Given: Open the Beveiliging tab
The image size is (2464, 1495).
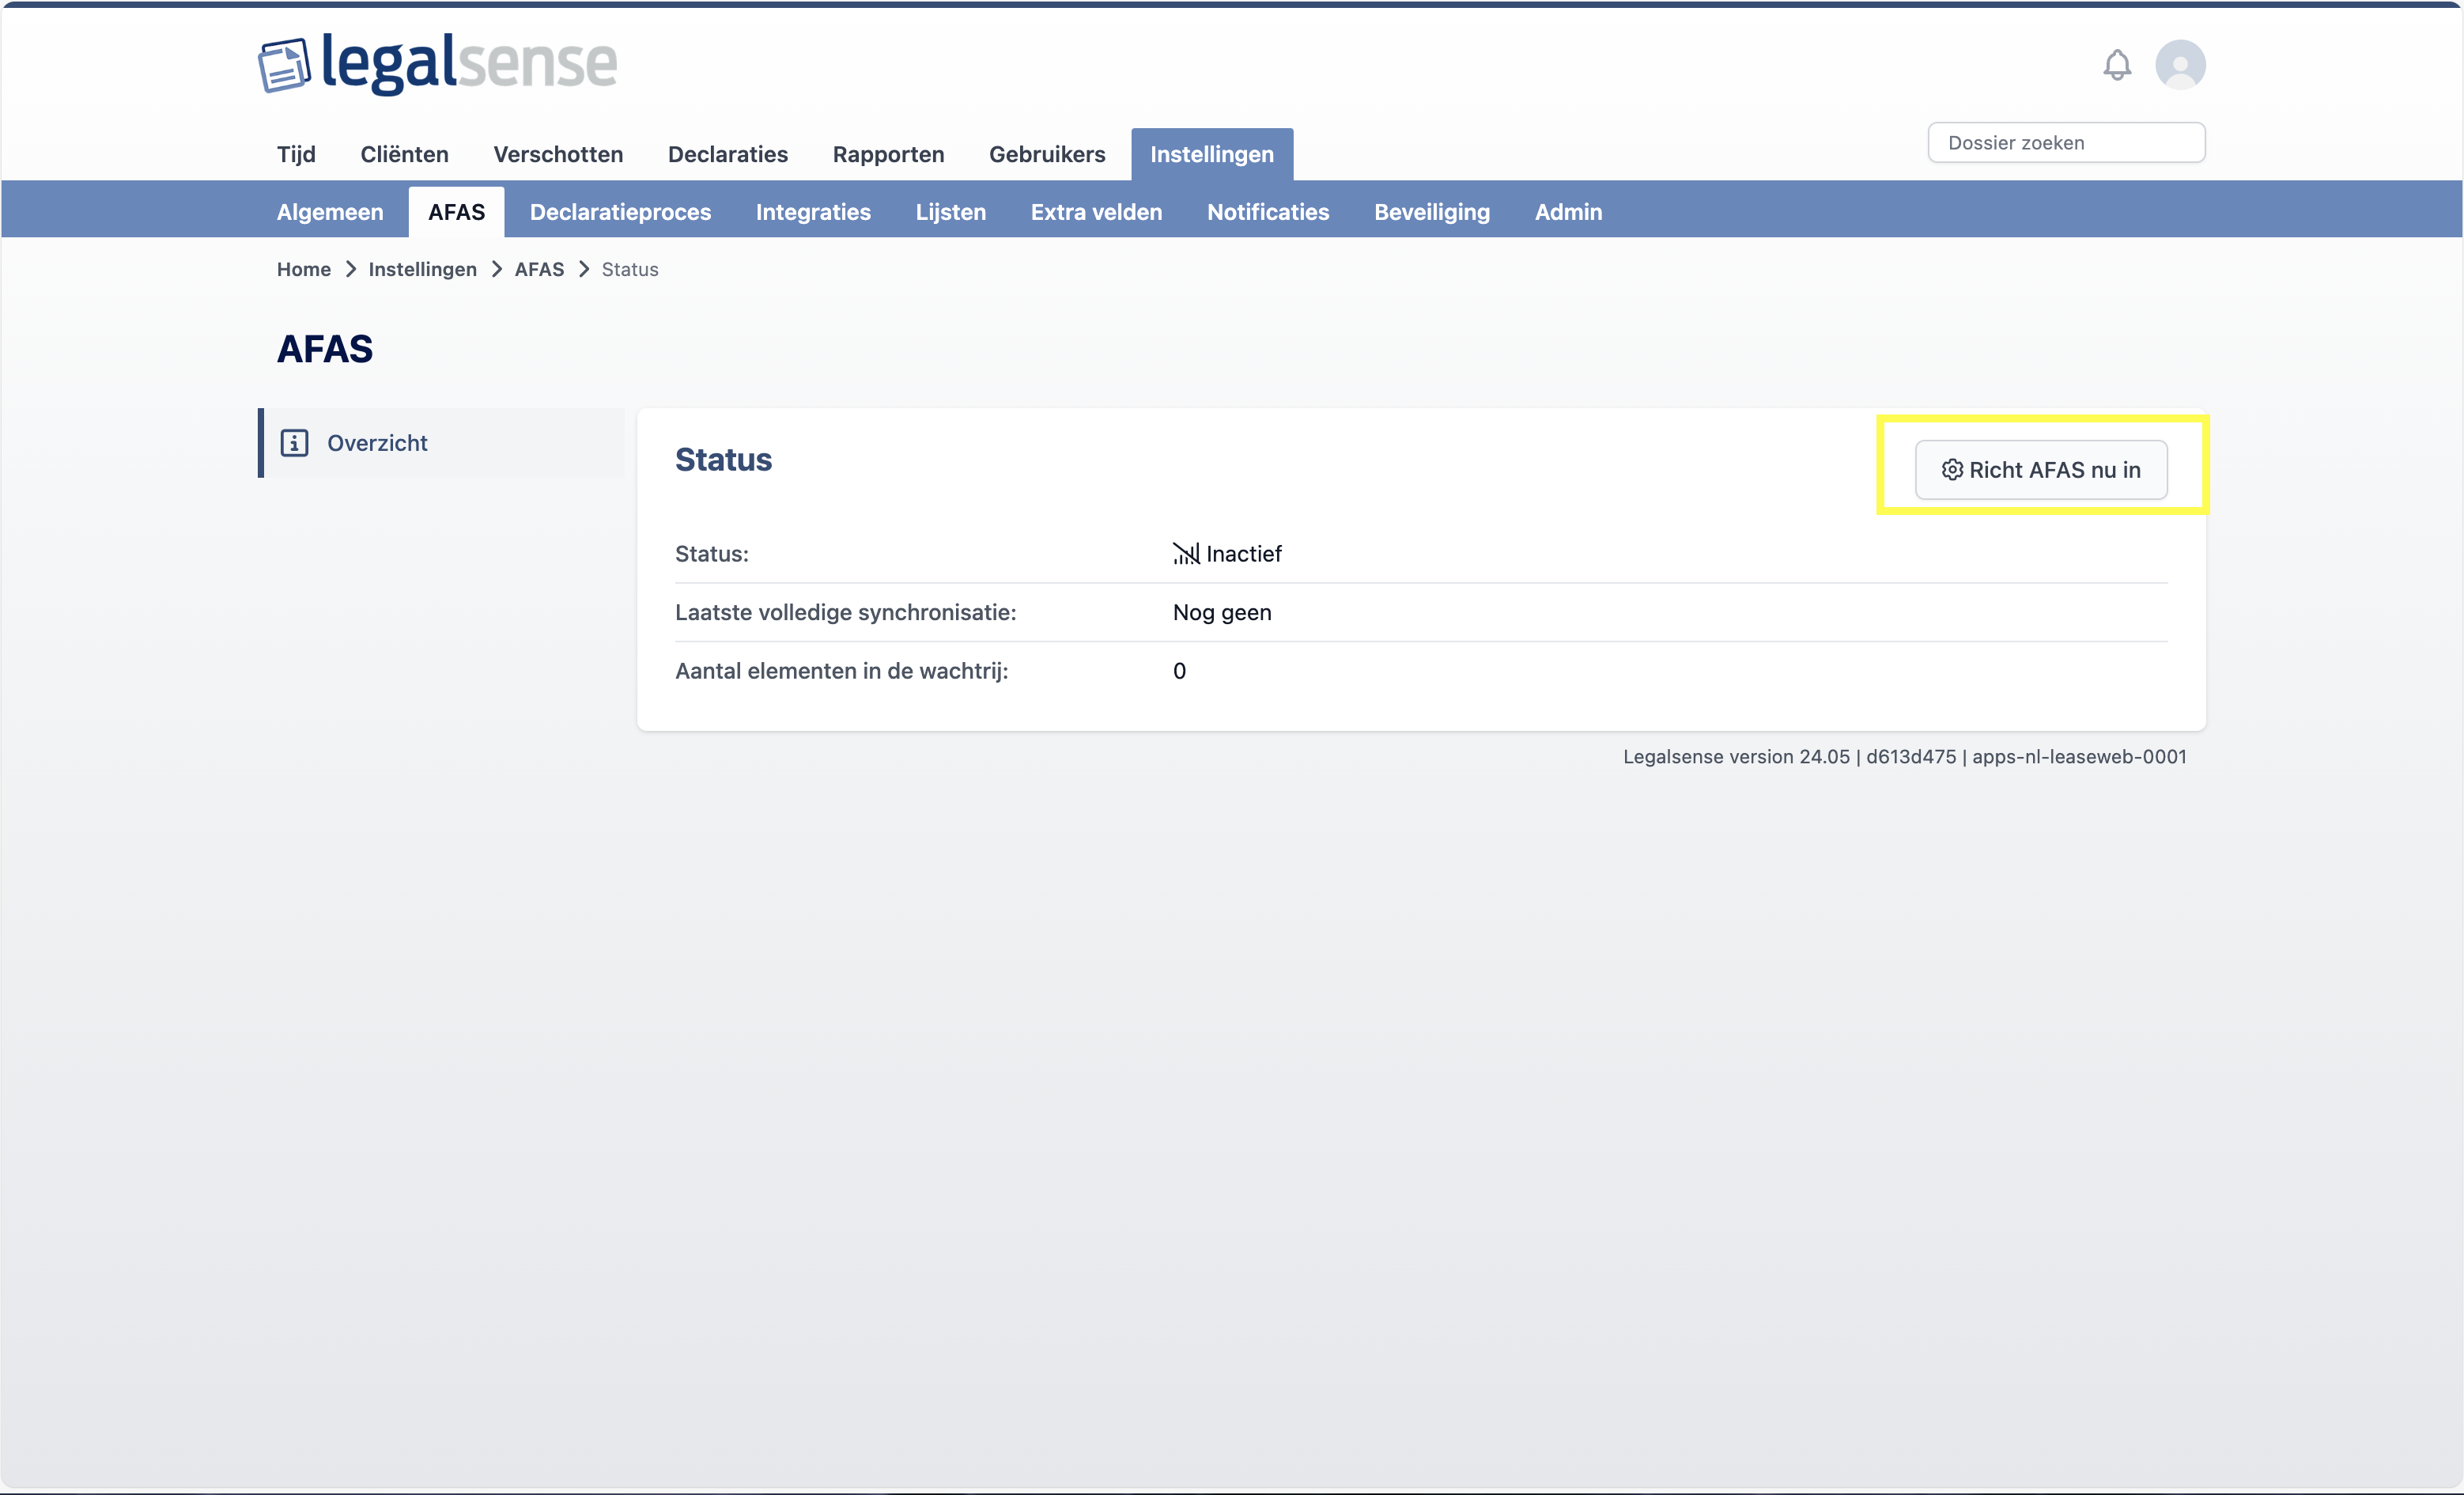Looking at the screenshot, I should coord(1432,212).
